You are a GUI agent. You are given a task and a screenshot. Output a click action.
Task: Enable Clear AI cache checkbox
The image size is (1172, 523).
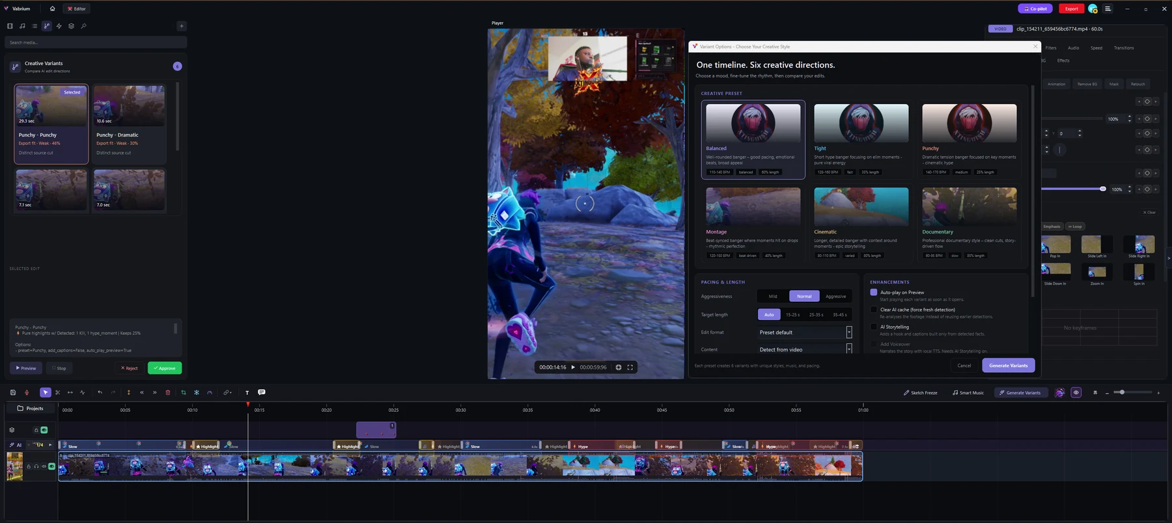[874, 310]
